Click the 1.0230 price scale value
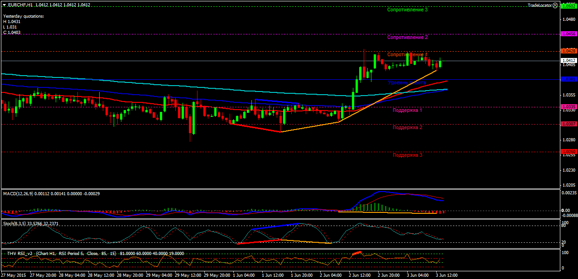Image resolution: width=578 pixels, height=279 pixels. 568,170
